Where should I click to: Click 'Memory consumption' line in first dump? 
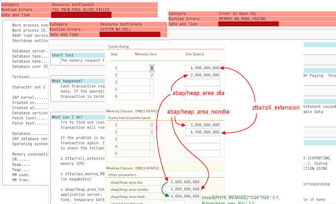coord(30,154)
